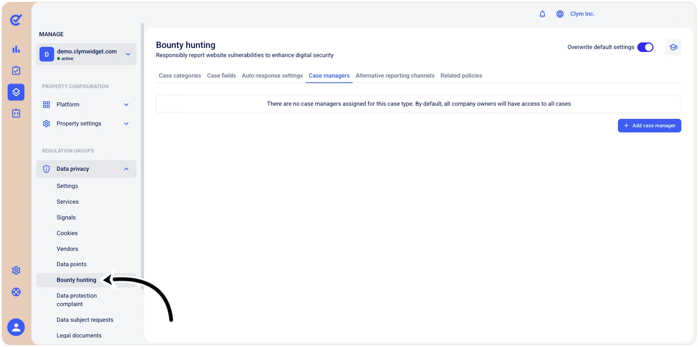698x347 pixels.
Task: Switch to the Case categories tab
Action: (180, 76)
